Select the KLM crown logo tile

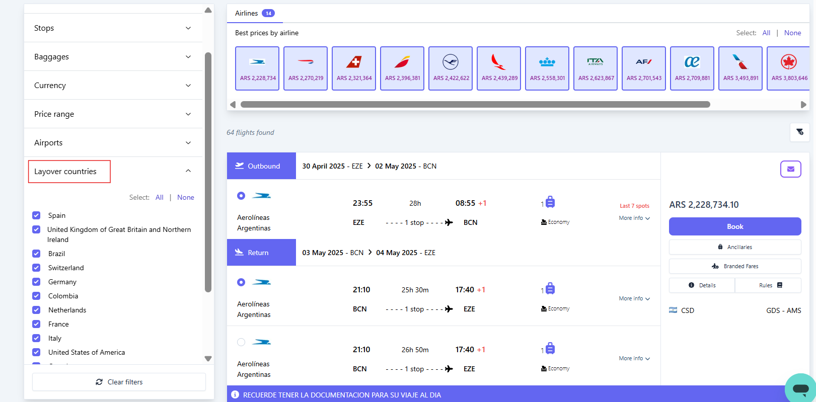pos(547,68)
